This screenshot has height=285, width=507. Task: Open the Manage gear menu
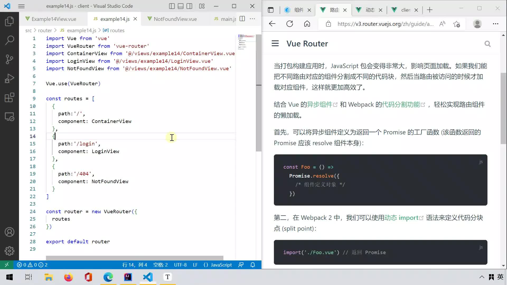10,251
